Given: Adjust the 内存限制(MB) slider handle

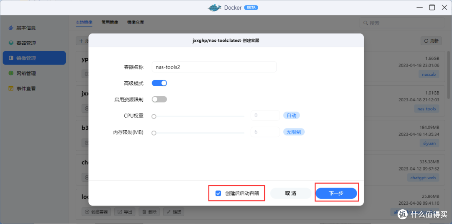Looking at the screenshot, I should pyautogui.click(x=154, y=133).
